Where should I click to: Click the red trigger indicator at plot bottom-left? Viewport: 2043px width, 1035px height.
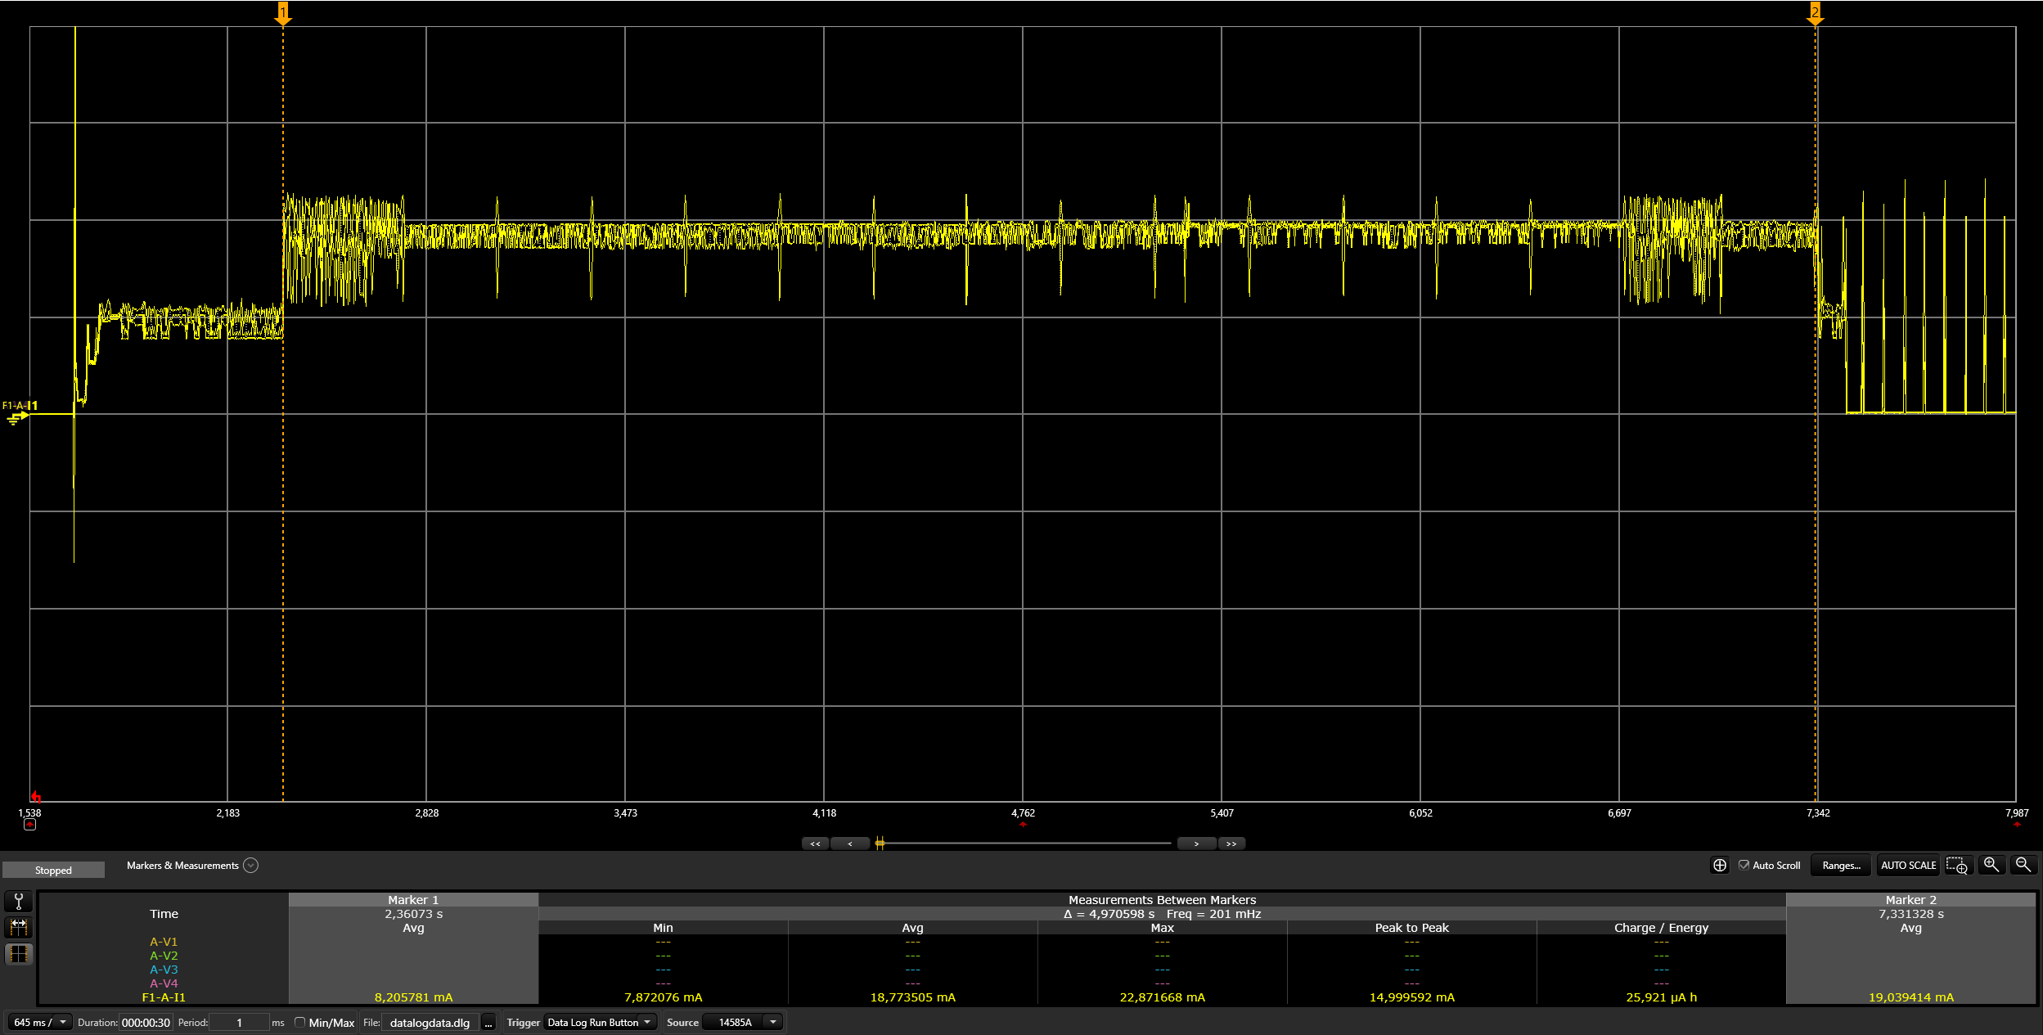point(35,796)
